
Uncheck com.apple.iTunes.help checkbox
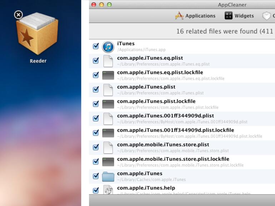(96, 190)
